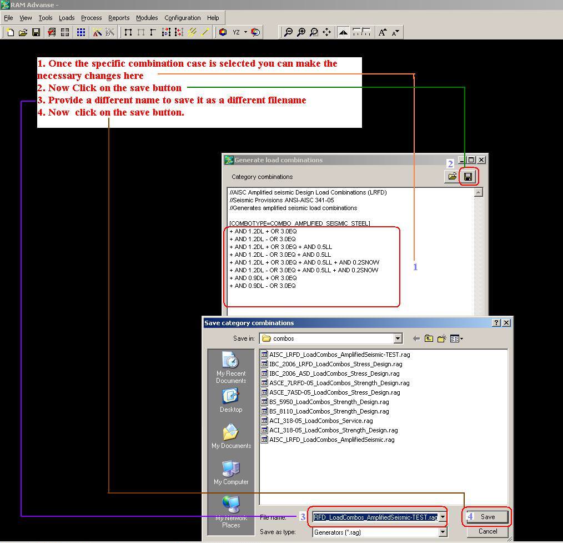Click the colored cube 3D view icon
The image size is (563, 543).
pyautogui.click(x=223, y=32)
